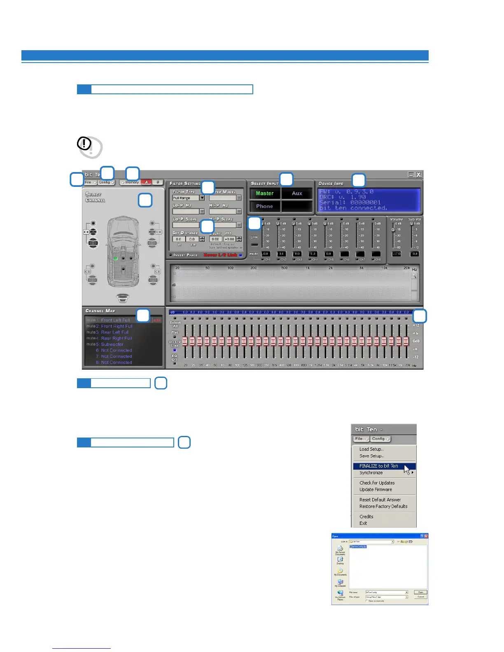
Task: Select the subwoofer speaker icon below the car
Action: point(123,298)
